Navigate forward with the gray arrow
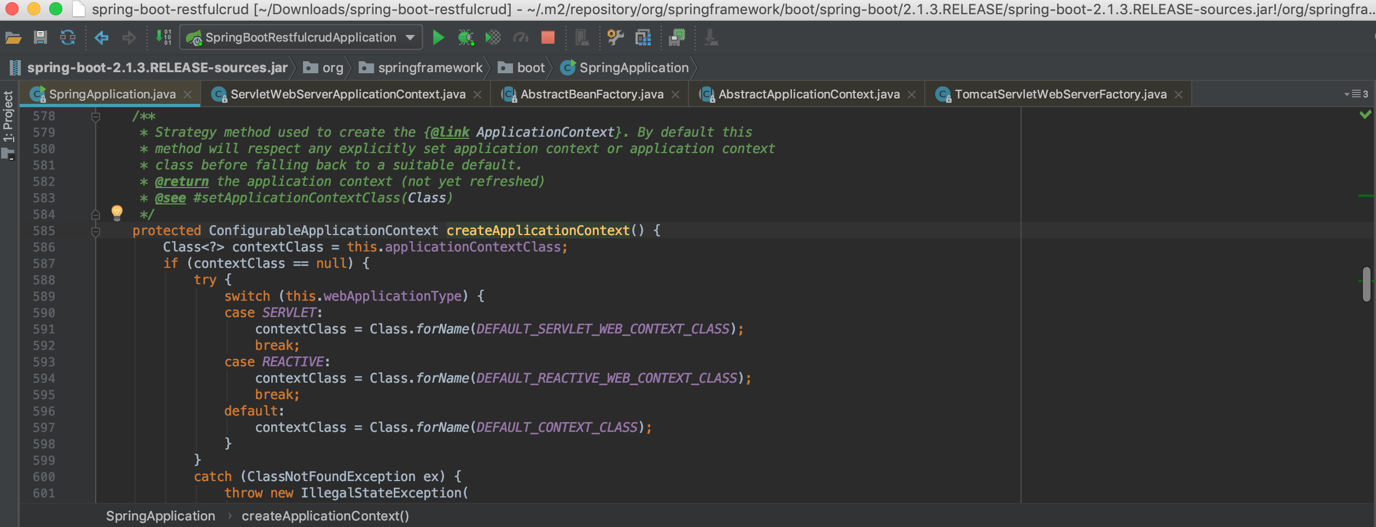This screenshot has width=1376, height=527. click(129, 38)
